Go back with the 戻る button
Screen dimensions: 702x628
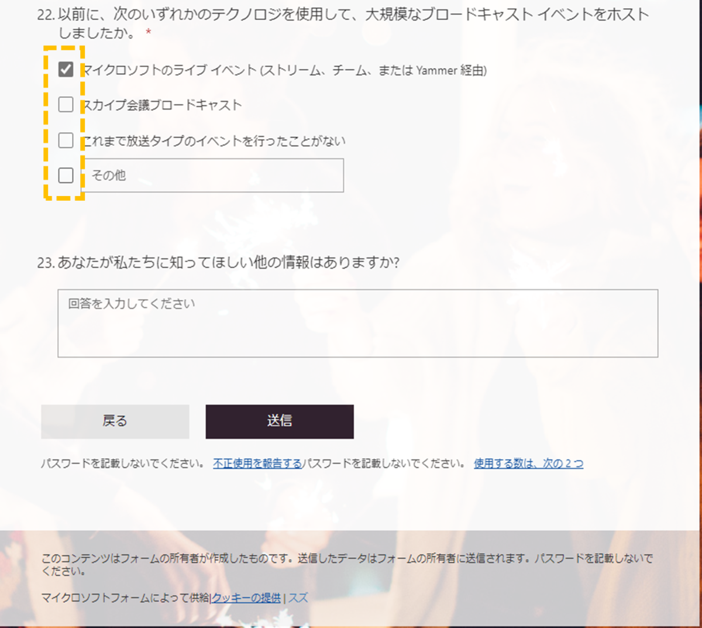coord(115,421)
